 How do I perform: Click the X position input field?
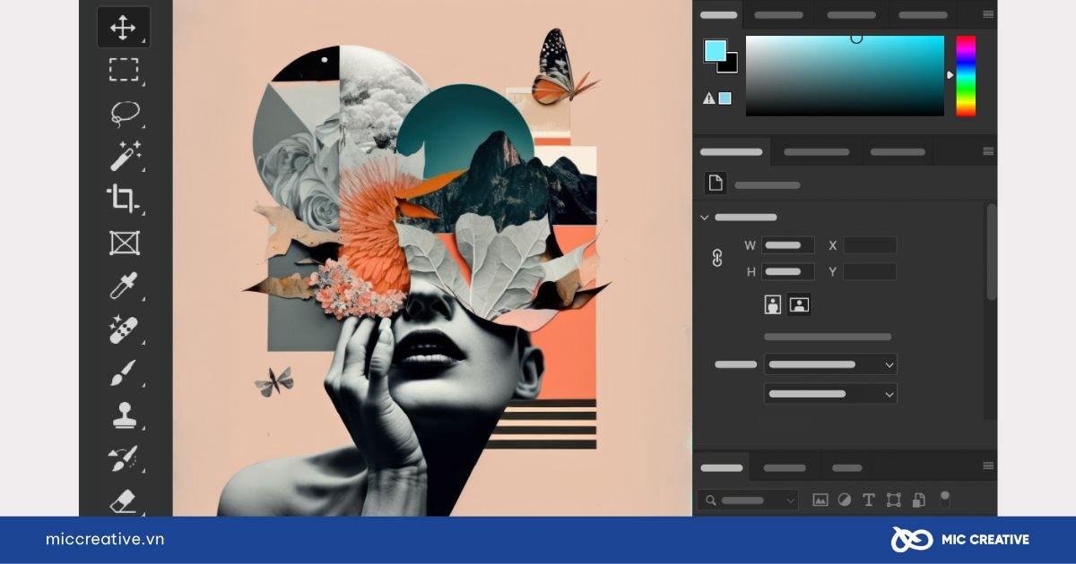870,245
